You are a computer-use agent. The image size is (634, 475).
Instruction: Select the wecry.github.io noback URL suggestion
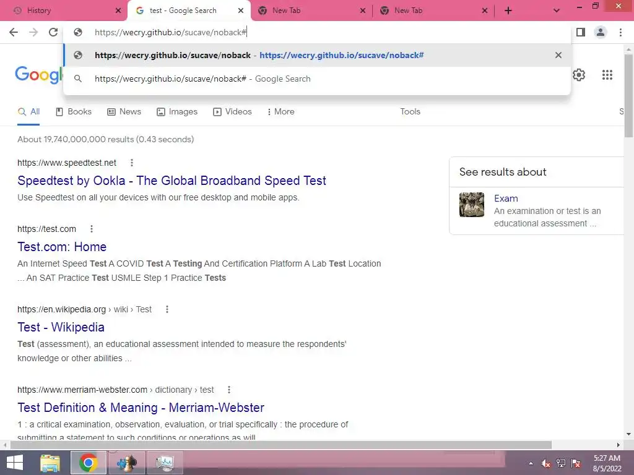317,55
